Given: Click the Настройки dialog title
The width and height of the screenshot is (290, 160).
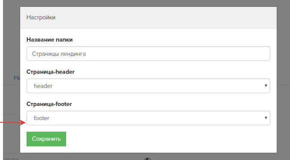Looking at the screenshot, I should pyautogui.click(x=41, y=18).
